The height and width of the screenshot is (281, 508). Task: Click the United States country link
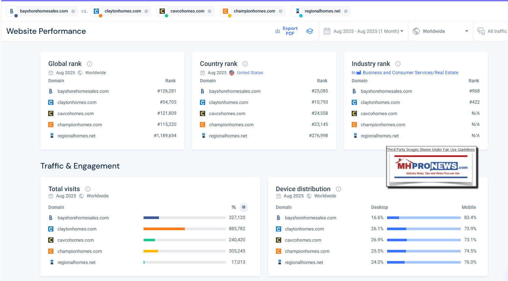(x=250, y=73)
